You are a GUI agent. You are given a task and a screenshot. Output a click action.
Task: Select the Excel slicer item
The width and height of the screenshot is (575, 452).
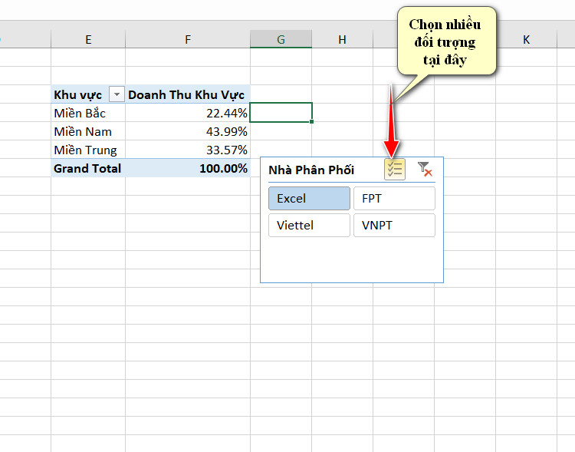tap(309, 198)
